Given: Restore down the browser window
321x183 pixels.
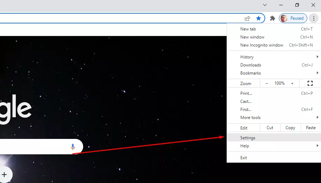Looking at the screenshot, I should 297,5.
